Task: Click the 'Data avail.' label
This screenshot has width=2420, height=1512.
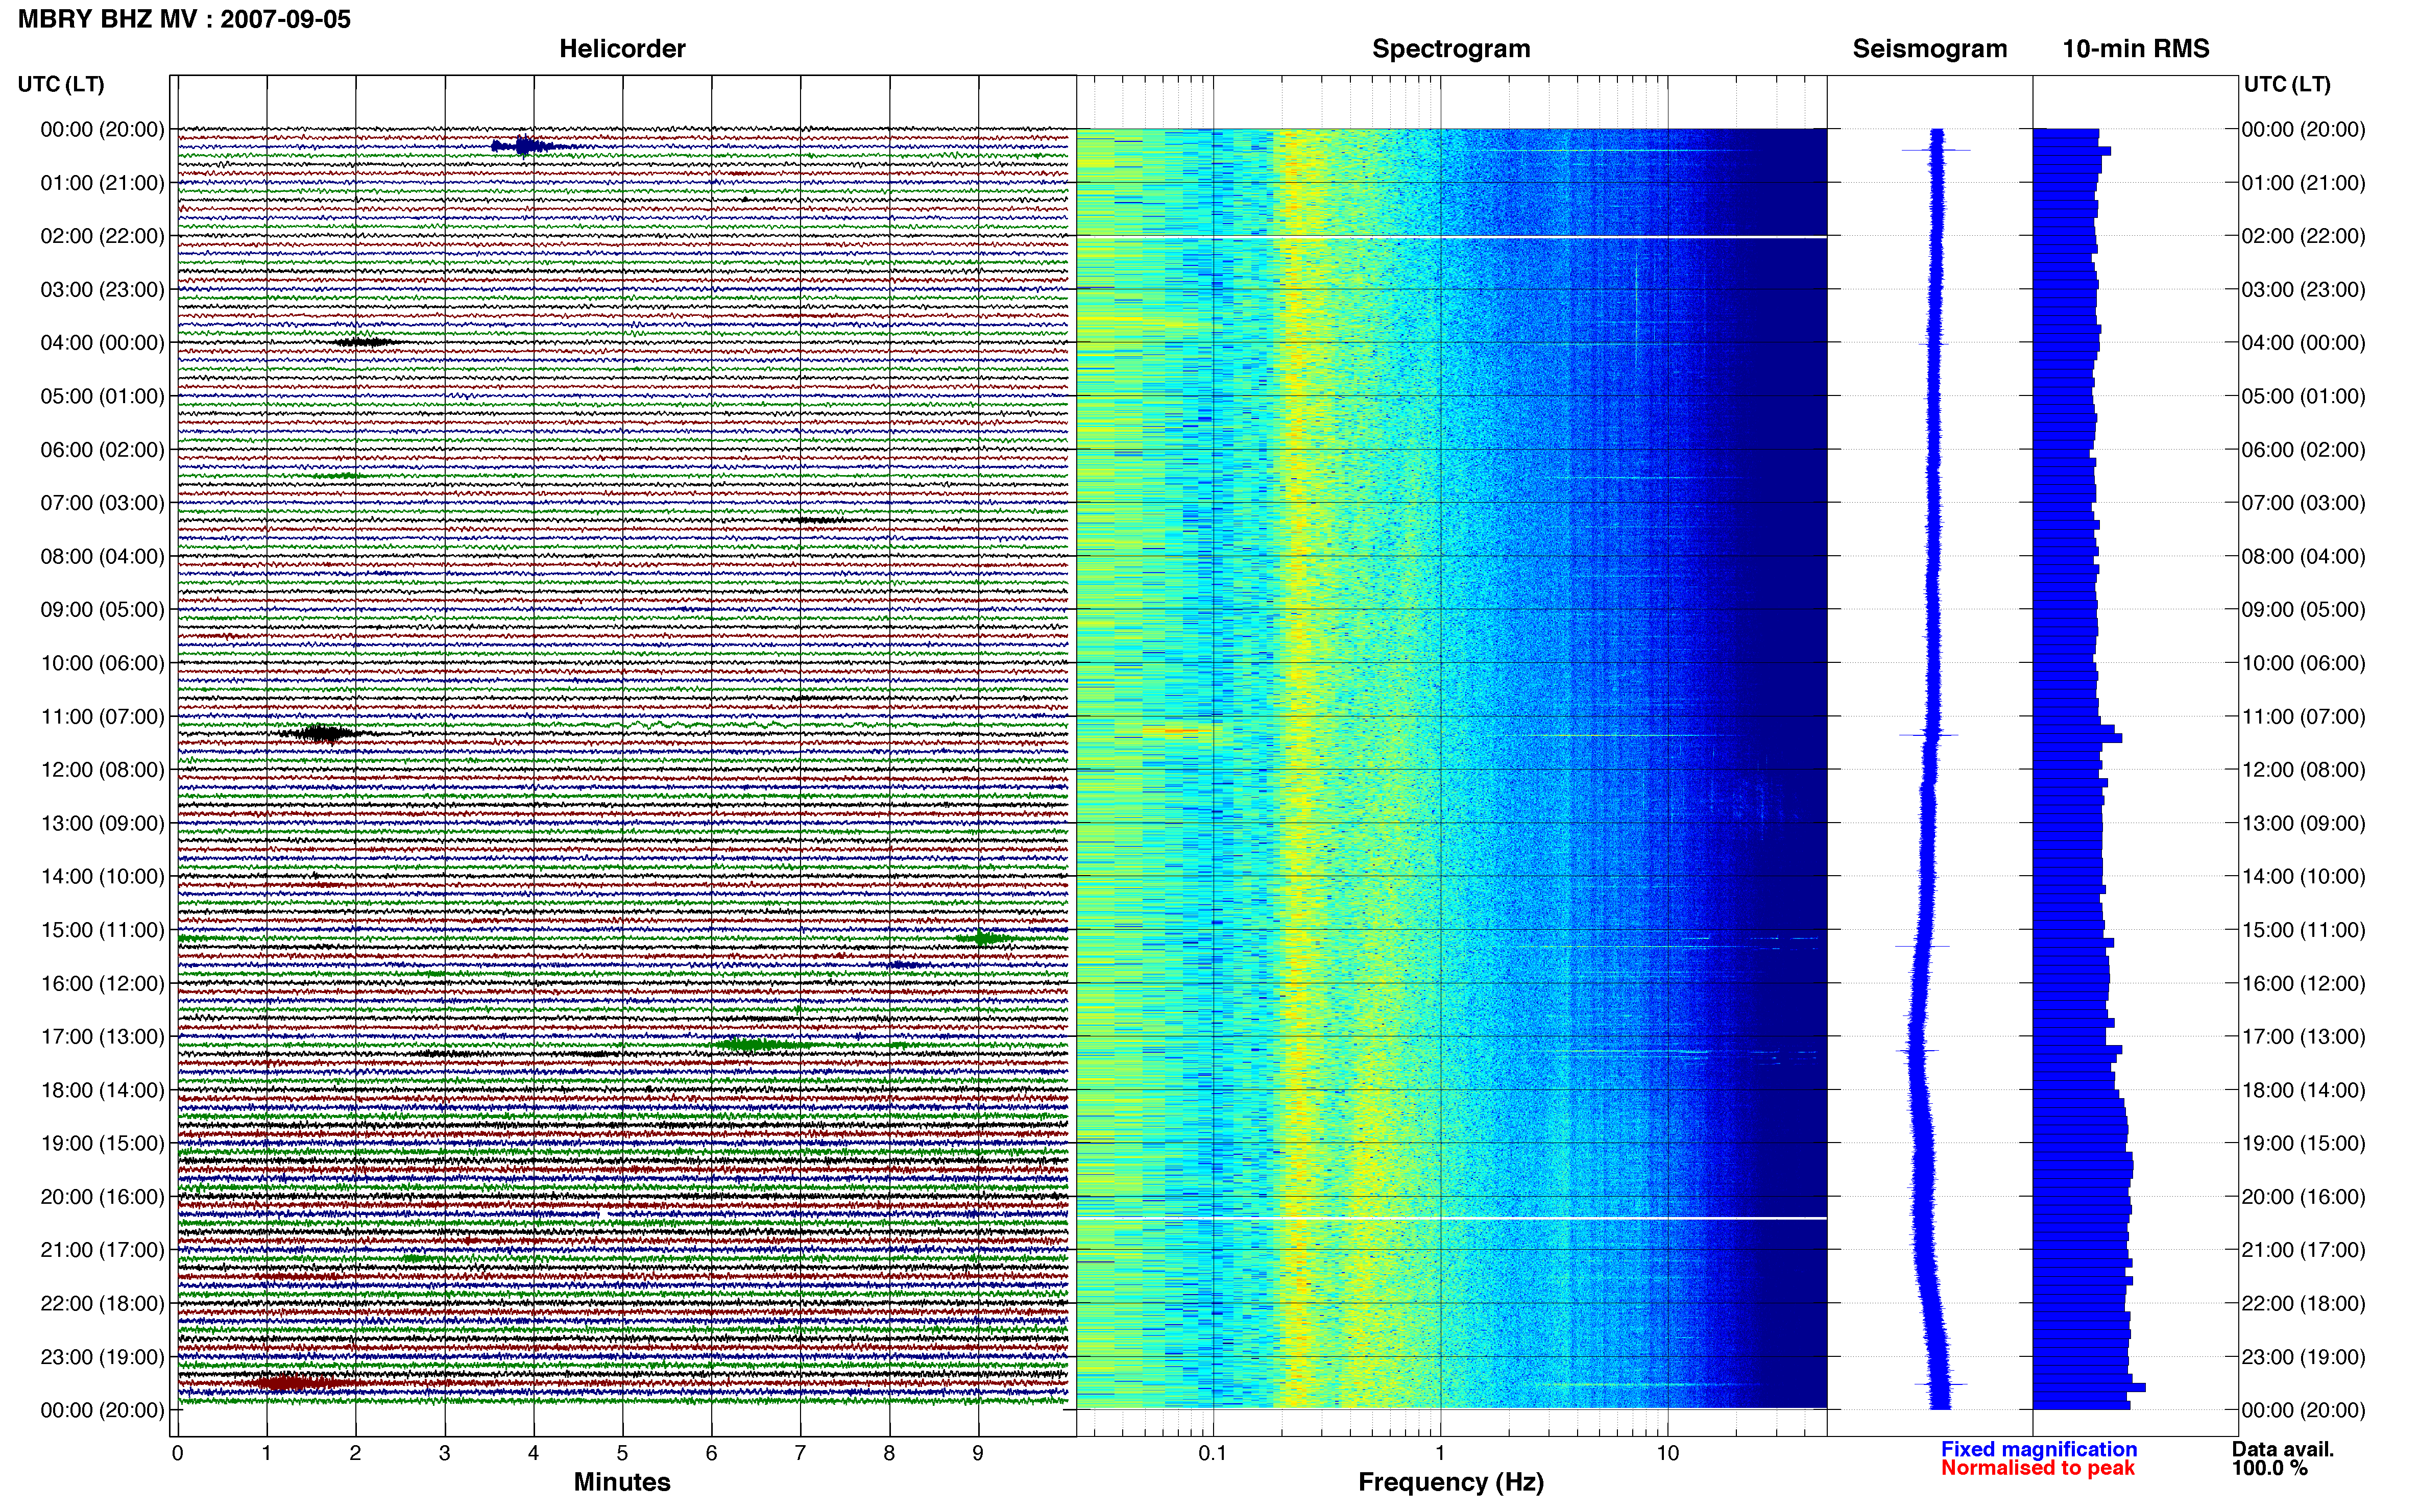Action: pyautogui.click(x=2283, y=1449)
